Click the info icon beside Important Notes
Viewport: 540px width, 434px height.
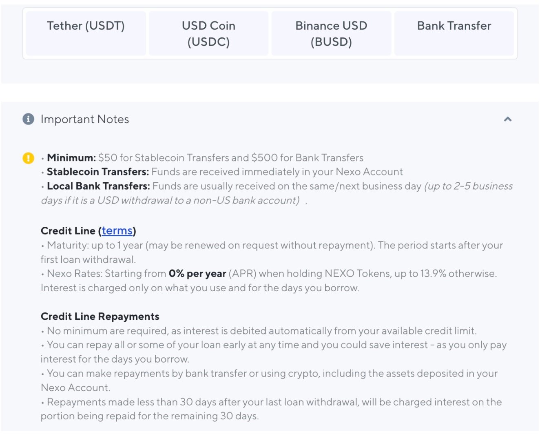(28, 119)
